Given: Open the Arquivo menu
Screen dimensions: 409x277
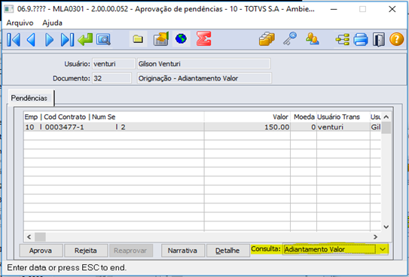Looking at the screenshot, I should point(20,23).
